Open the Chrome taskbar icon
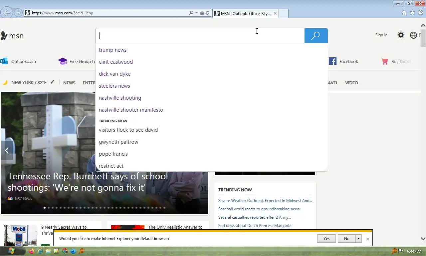The image size is (426, 256). click(x=65, y=251)
